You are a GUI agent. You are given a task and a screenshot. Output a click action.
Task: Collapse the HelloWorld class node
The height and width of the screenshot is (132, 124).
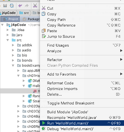[x=24, y=86]
